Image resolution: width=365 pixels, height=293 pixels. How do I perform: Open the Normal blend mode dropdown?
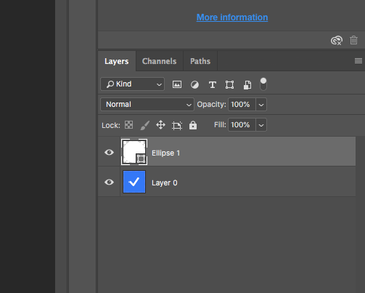(147, 105)
